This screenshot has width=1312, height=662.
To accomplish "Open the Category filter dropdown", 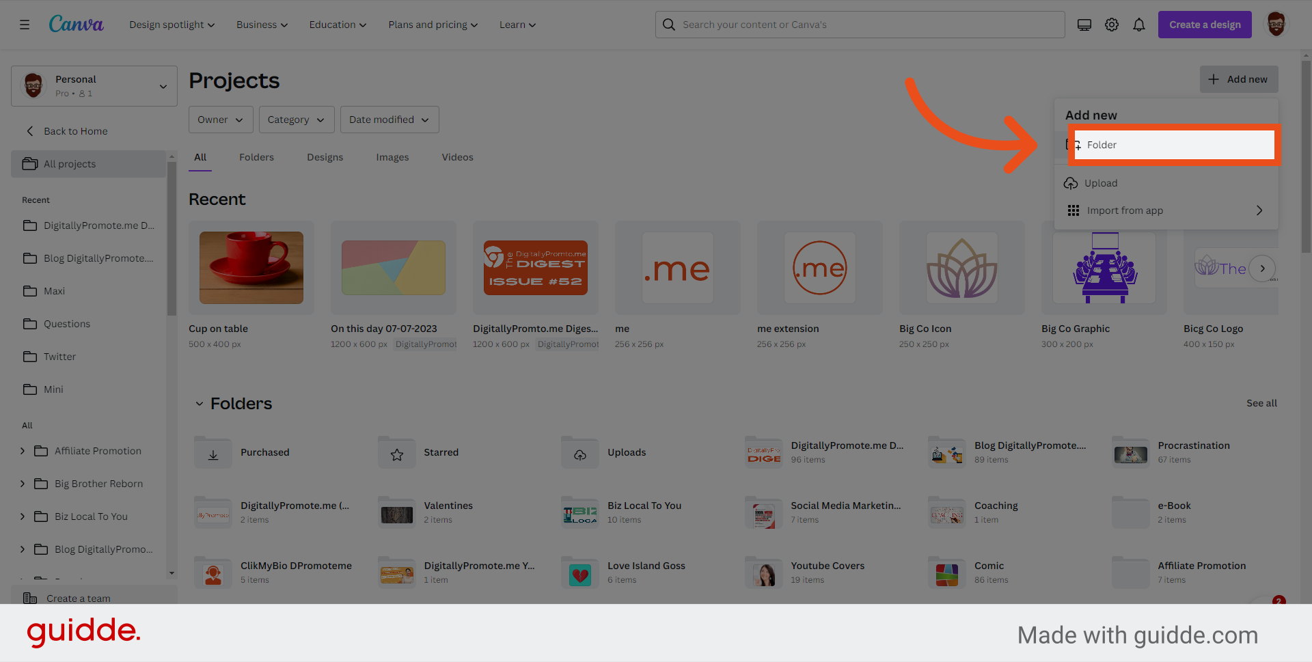I will click(296, 120).
